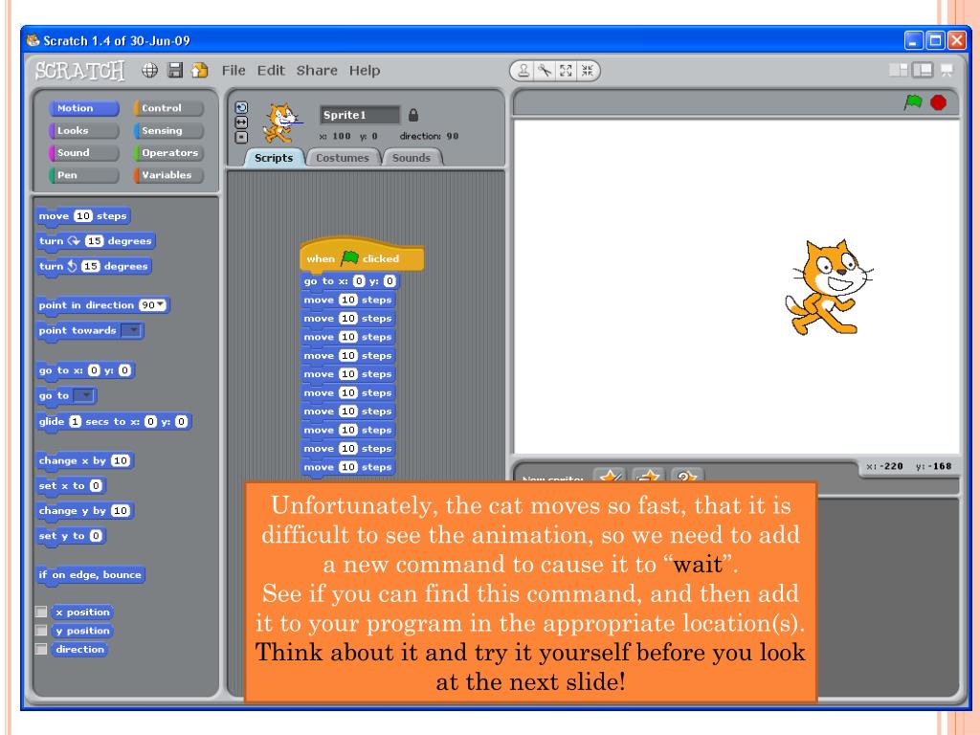Click the set y to 0 block
Screen dimensions: 980x735
point(71,536)
